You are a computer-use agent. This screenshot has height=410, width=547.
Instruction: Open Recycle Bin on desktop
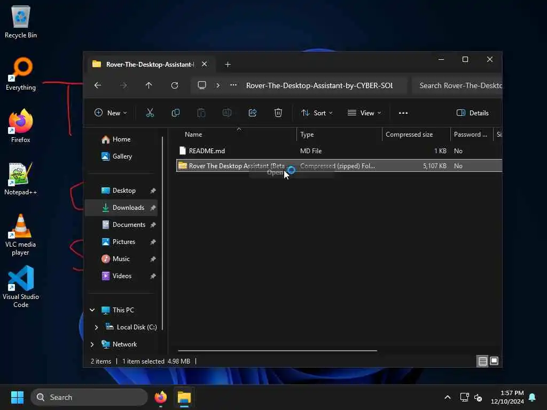21,22
